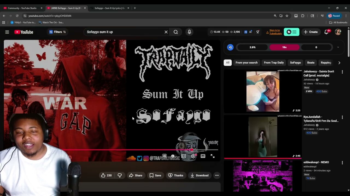The image size is (350, 196).
Task: Switch player to theater mode
Action: click(203, 156)
